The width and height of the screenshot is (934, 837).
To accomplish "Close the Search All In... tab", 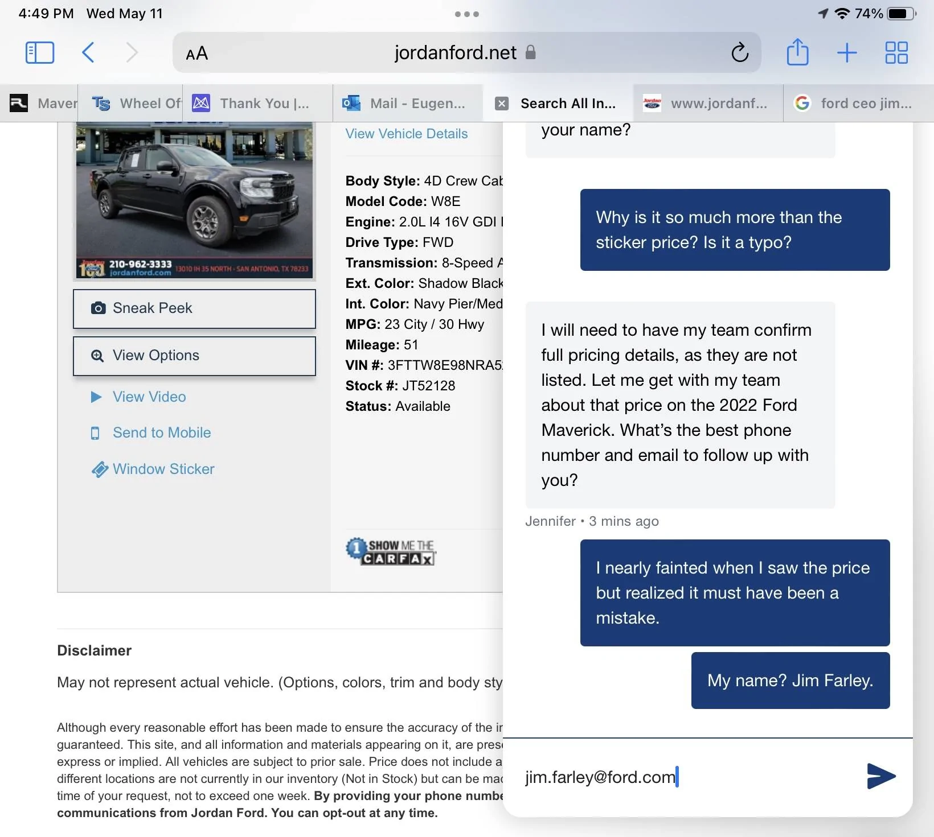I will click(502, 104).
